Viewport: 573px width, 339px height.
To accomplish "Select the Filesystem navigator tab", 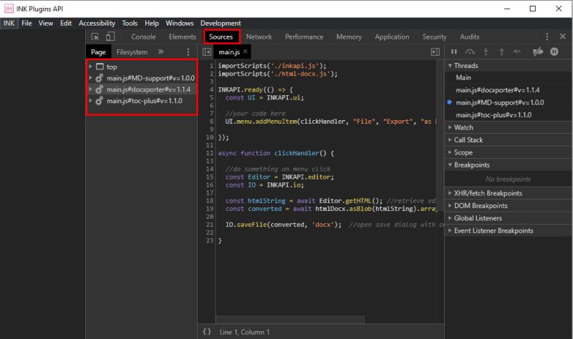I will (x=132, y=51).
